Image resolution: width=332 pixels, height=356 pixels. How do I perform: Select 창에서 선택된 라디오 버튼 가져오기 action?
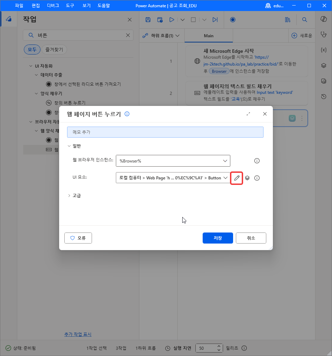pyautogui.click(x=83, y=84)
